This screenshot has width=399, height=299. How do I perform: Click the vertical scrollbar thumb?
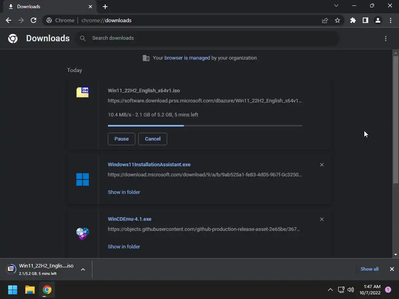coord(395,120)
